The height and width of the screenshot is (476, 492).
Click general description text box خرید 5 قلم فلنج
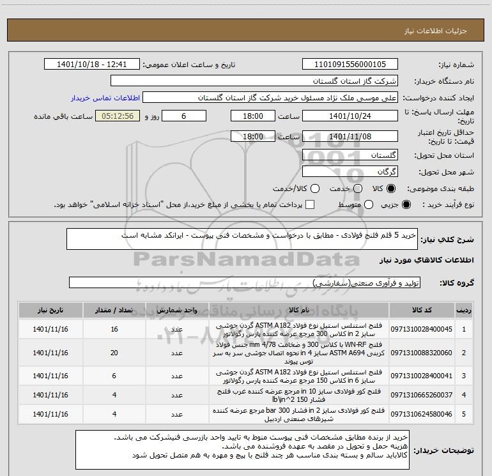coord(242,239)
